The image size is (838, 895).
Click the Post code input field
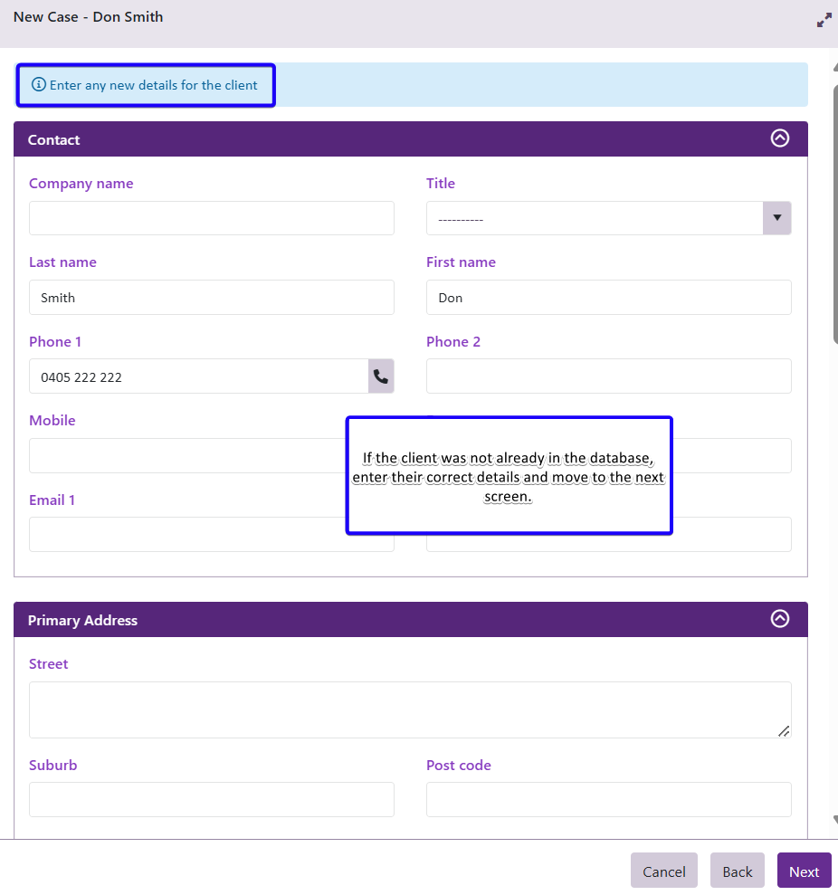(x=608, y=800)
